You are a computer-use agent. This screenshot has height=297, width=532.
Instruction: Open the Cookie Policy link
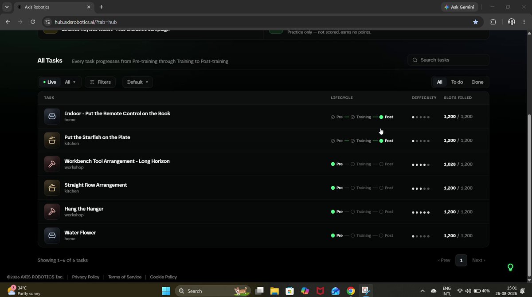point(164,277)
